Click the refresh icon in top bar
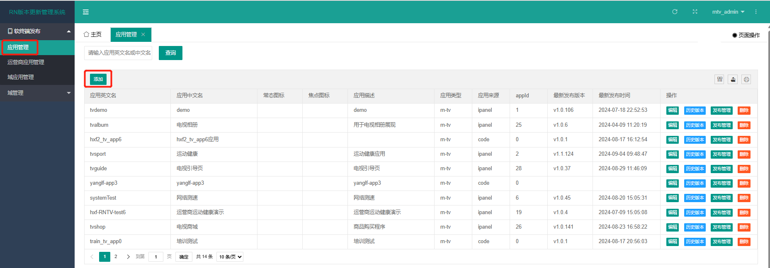This screenshot has width=770, height=268. coord(675,12)
